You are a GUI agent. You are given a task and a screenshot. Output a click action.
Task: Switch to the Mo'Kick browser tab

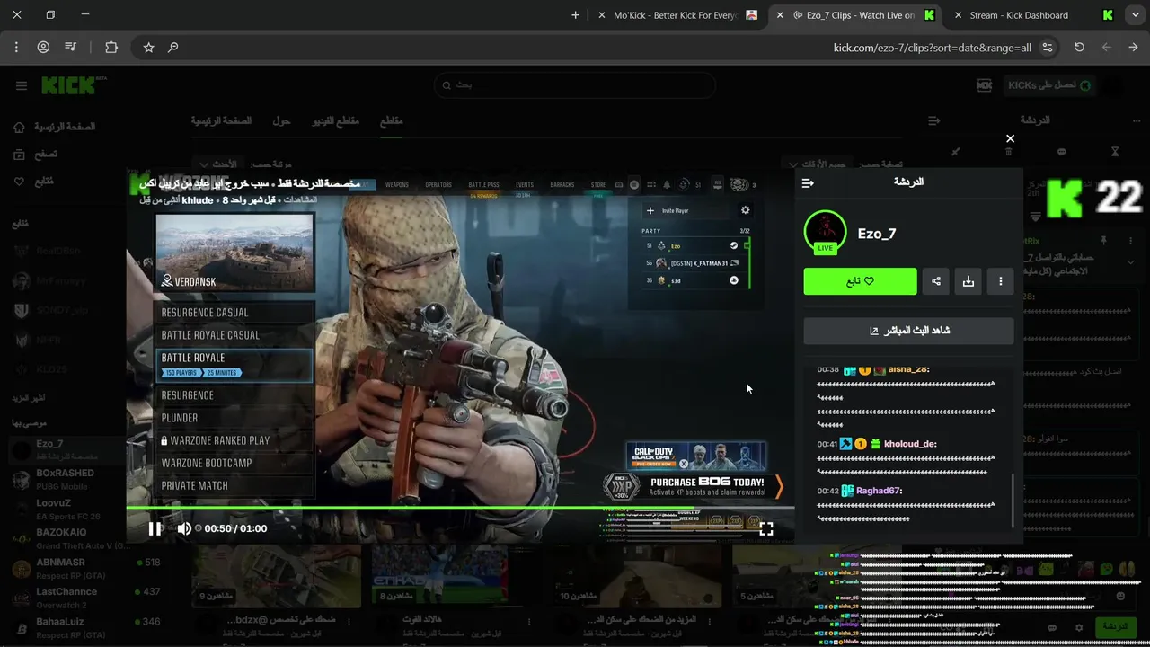[x=674, y=15]
